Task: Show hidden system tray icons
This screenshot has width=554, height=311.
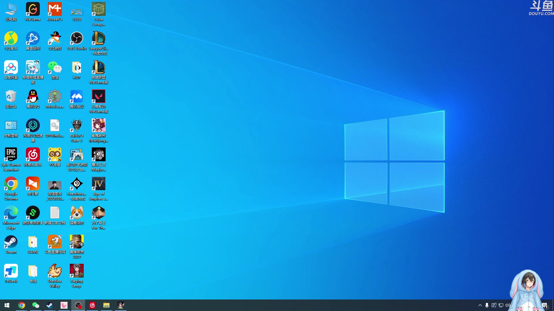Action: pos(480,305)
